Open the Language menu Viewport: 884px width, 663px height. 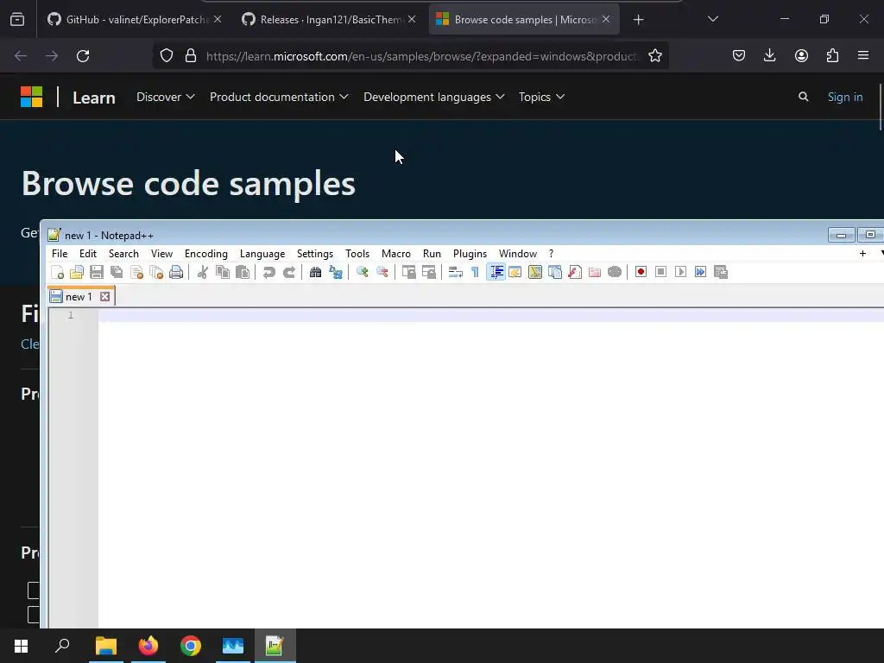(262, 254)
